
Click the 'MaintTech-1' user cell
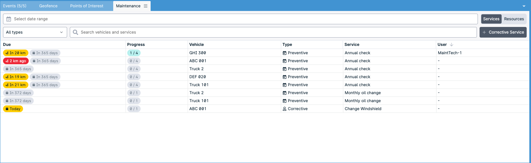click(x=450, y=53)
